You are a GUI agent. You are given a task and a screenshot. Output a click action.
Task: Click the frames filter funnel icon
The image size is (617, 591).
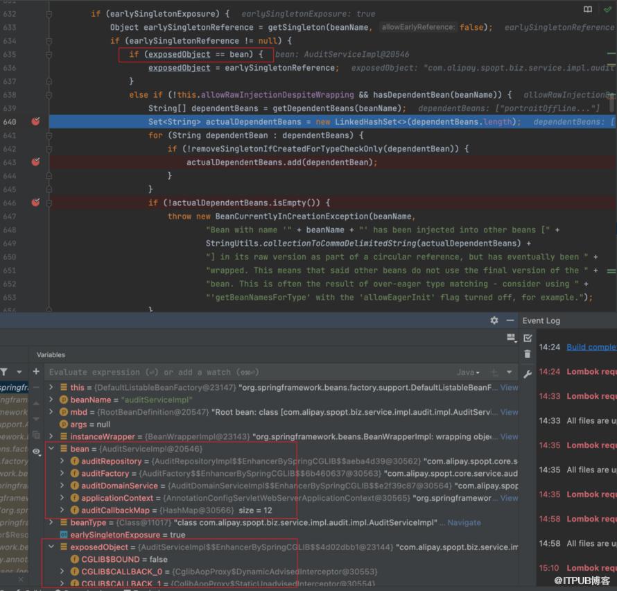point(5,372)
